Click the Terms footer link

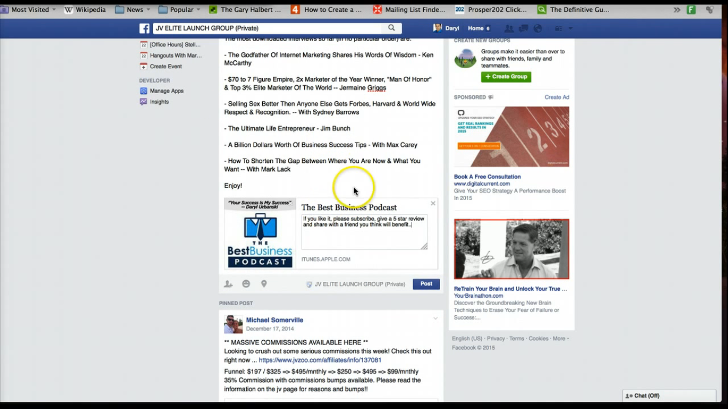pos(516,339)
